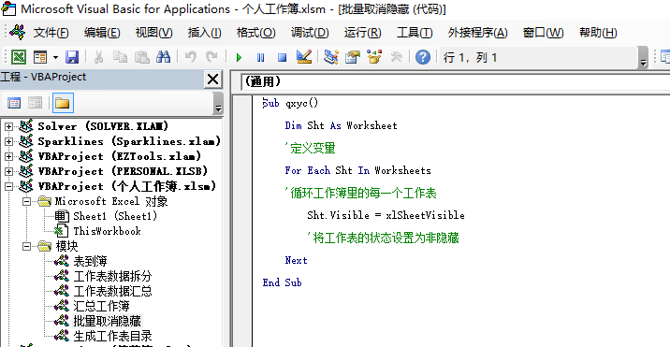Open the 外接程序(A) menu
Image resolution: width=670 pixels, height=347 pixels.
(x=478, y=33)
